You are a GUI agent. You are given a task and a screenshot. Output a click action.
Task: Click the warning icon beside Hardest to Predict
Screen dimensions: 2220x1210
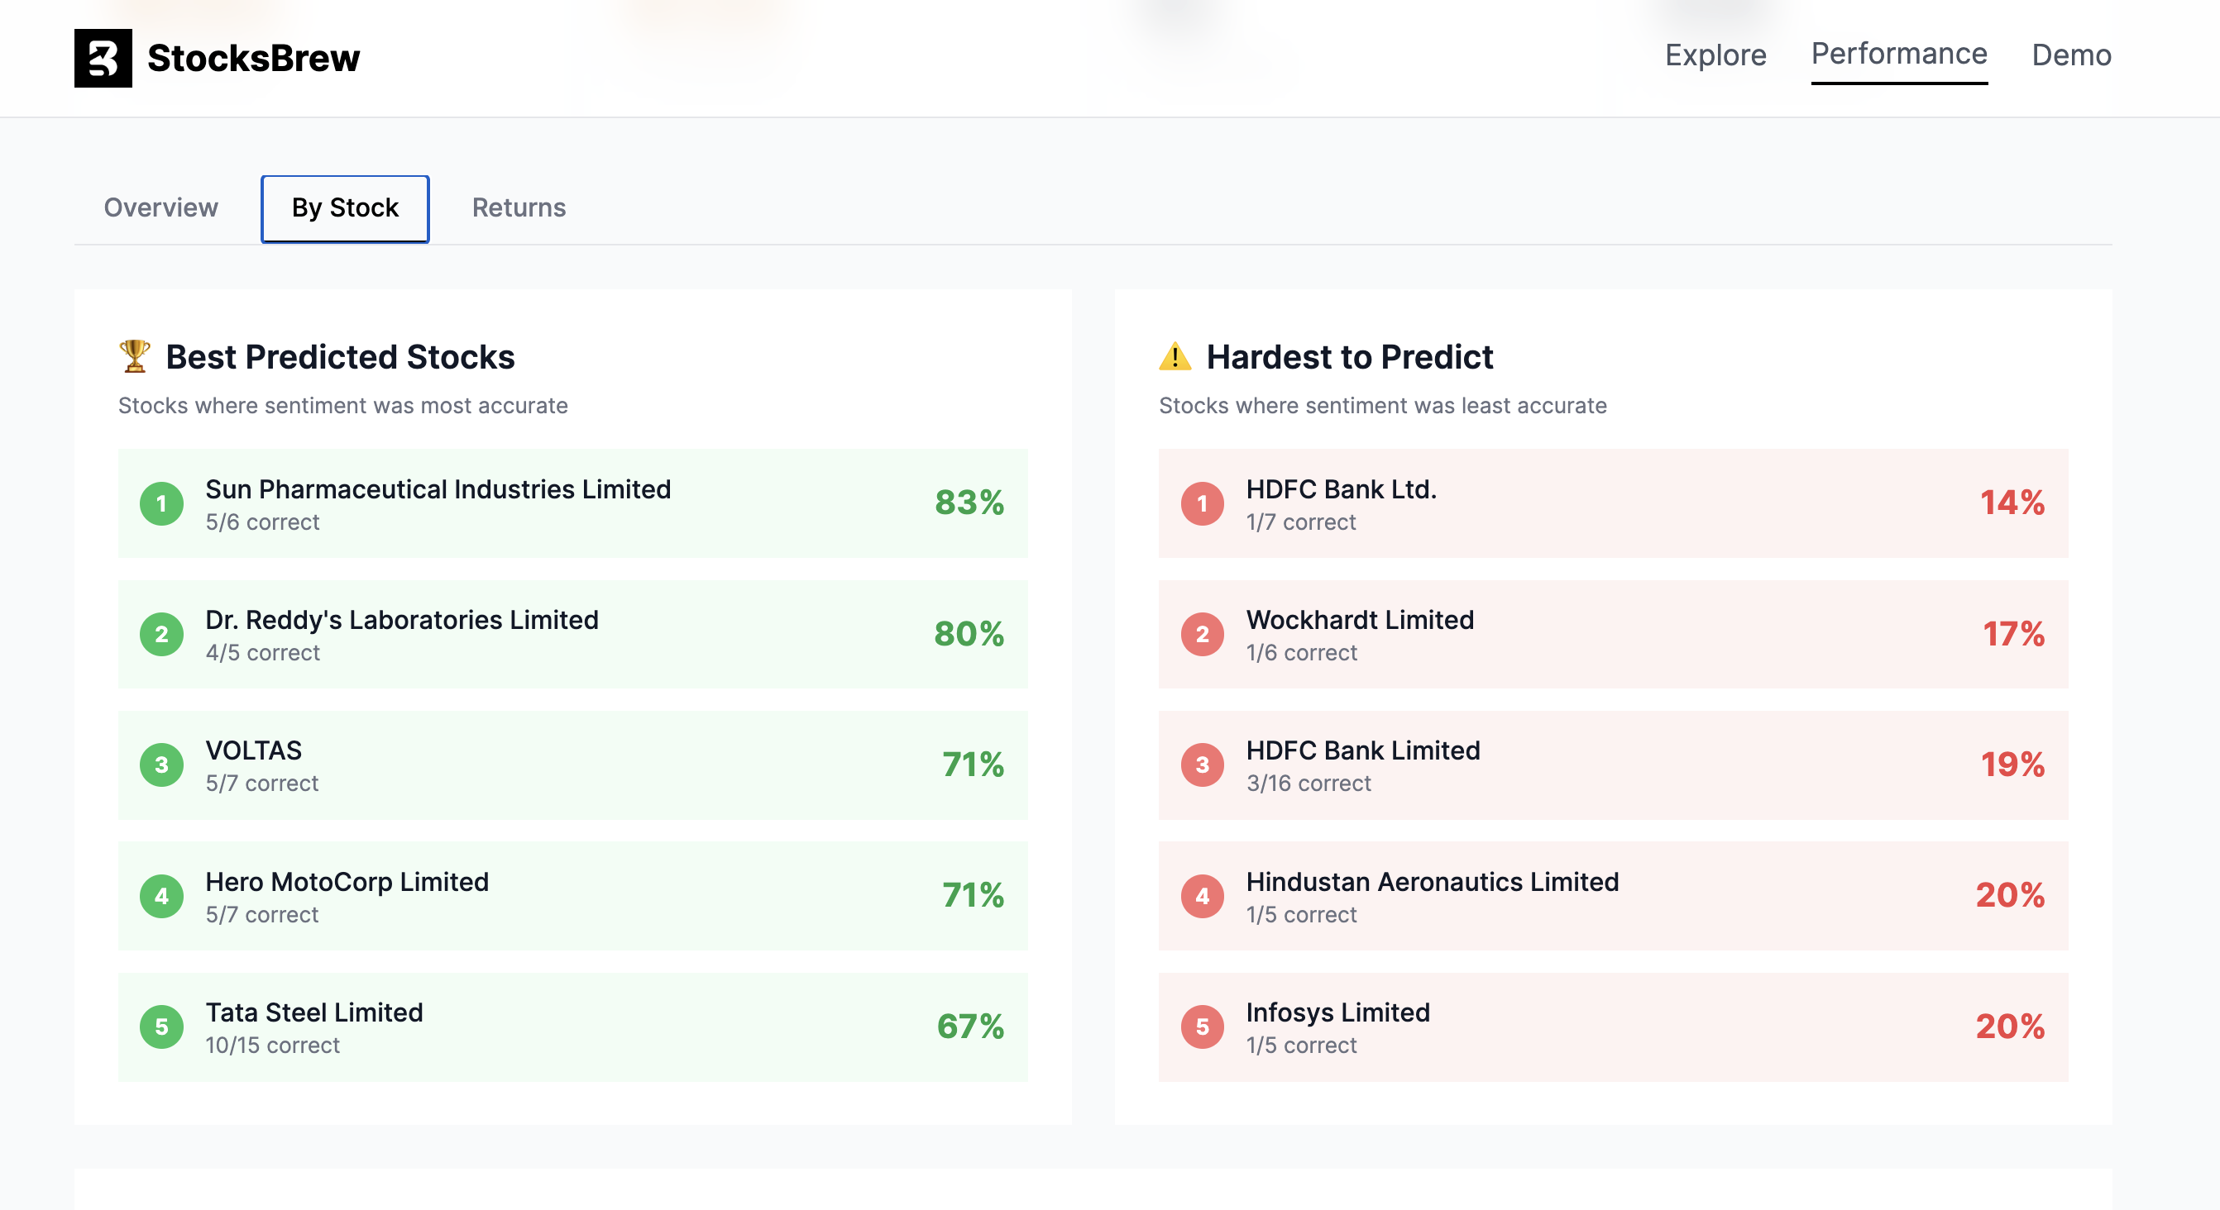[x=1175, y=355]
